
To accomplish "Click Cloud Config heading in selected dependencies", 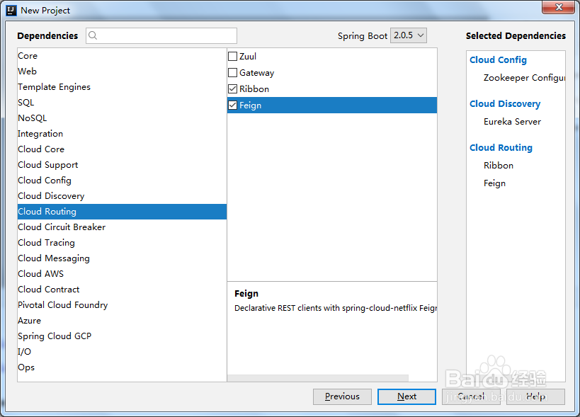I will coord(498,60).
